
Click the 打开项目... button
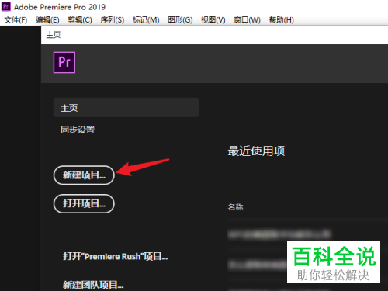84,203
